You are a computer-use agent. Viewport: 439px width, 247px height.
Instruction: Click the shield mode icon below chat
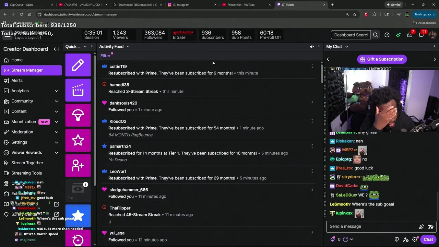coord(397,239)
